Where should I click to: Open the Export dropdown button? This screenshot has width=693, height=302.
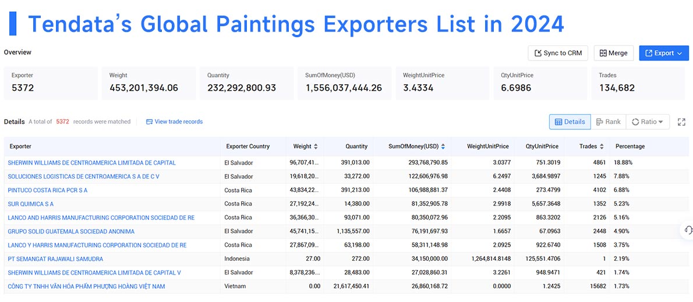[x=664, y=53]
